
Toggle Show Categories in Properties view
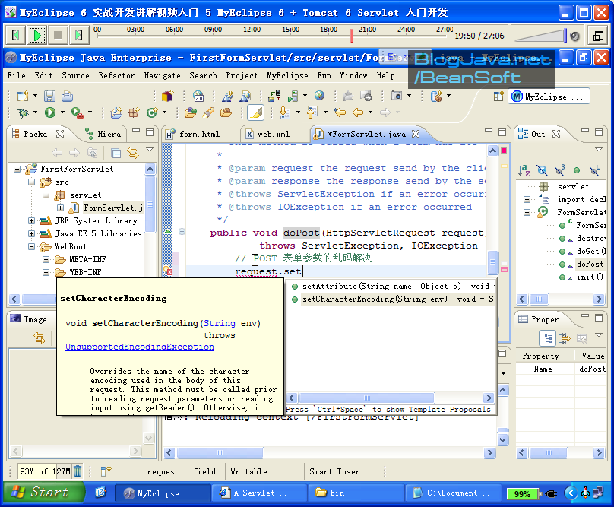click(547, 338)
